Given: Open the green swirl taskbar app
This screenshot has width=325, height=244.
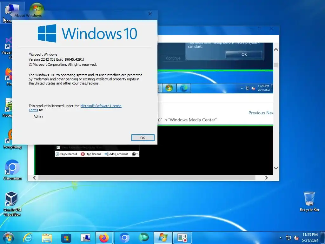Looking at the screenshot, I should pyautogui.click(x=144, y=238).
